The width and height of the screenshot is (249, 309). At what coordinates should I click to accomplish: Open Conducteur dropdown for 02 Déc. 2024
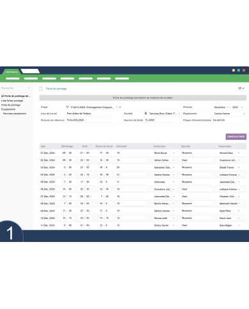coord(174,160)
